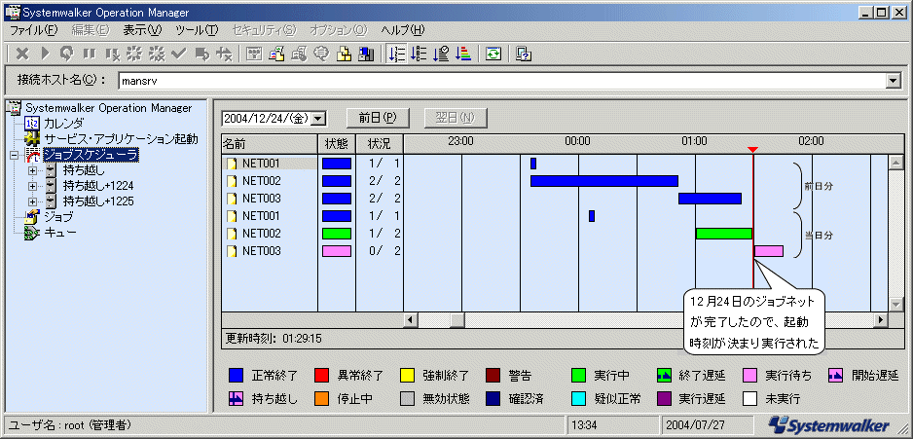The image size is (913, 439).
Task: Open the ツール(T) menu
Action: pos(197,30)
